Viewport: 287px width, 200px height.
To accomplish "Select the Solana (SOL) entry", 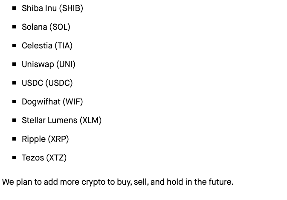I will pos(46,27).
